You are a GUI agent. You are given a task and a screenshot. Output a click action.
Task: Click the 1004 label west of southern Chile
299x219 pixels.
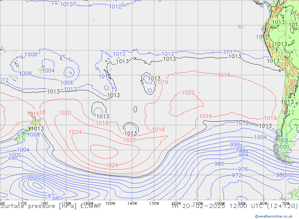pos(260,137)
